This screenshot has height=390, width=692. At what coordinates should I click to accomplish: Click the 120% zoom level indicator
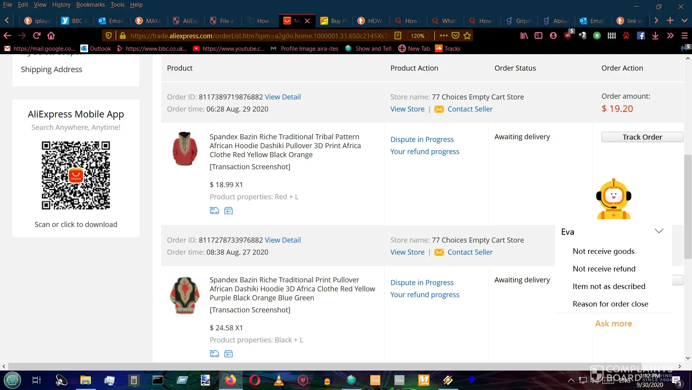coord(417,36)
